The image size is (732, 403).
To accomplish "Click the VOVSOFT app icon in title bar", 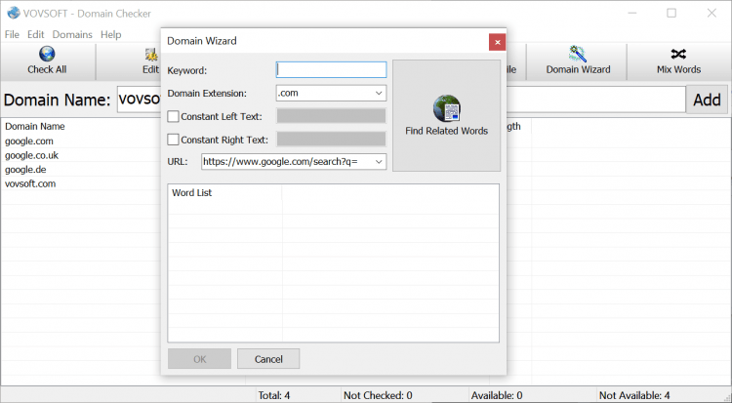I will click(14, 13).
